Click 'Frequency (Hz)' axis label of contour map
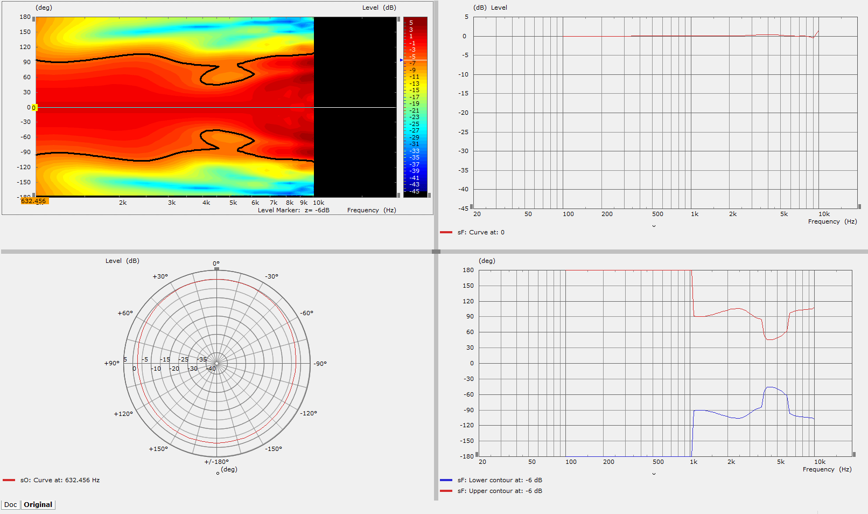The height and width of the screenshot is (514, 868). 372,210
